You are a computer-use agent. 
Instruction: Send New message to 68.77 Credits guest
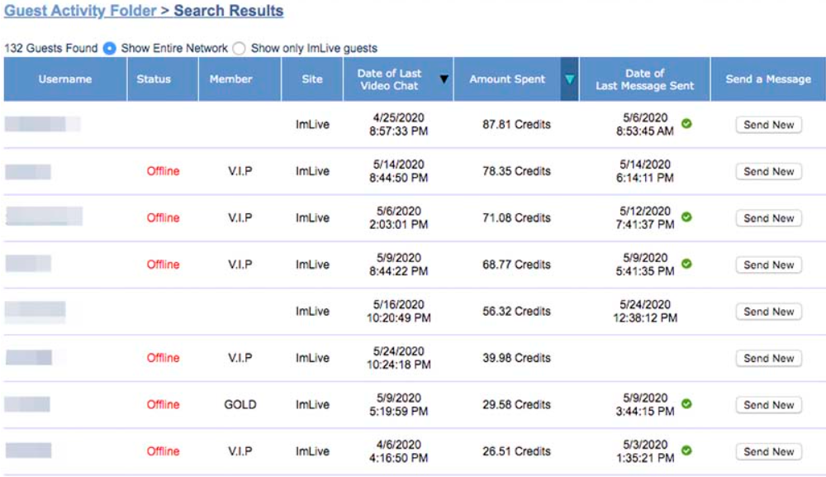(x=768, y=265)
